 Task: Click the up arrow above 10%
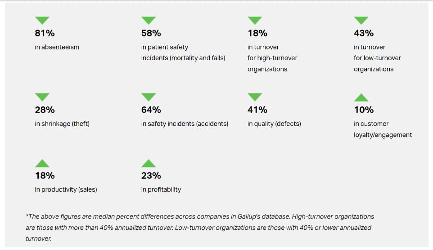[x=361, y=97]
